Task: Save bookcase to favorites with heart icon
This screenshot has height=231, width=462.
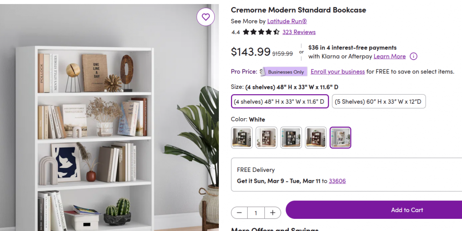Action: (x=206, y=17)
